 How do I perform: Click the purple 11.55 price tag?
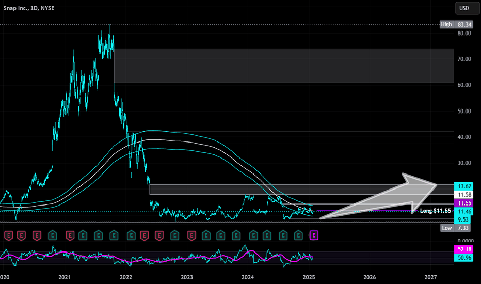click(x=463, y=203)
